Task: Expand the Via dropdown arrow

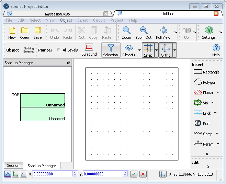Action: (213, 103)
